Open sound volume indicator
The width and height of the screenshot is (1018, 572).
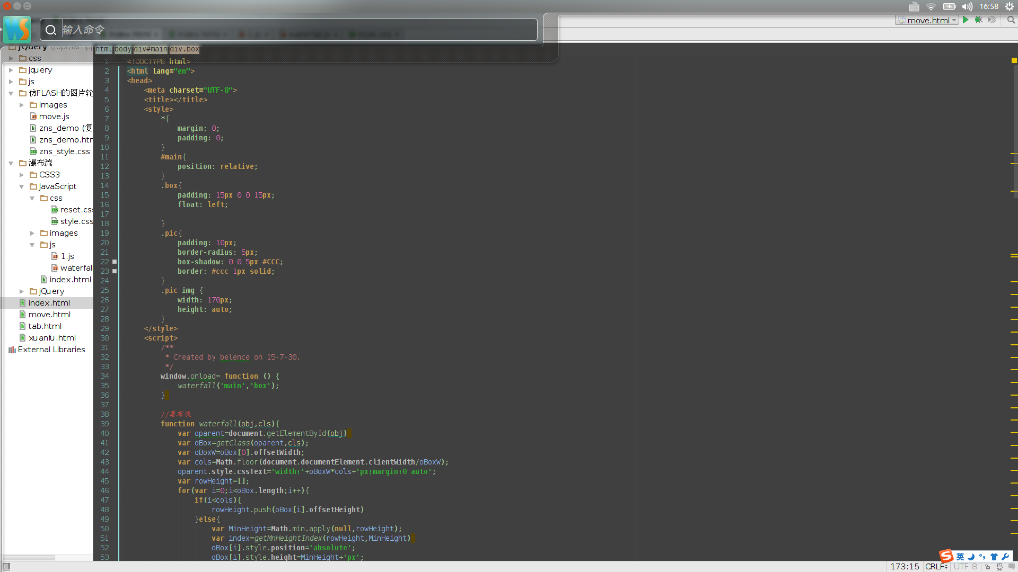tap(968, 6)
